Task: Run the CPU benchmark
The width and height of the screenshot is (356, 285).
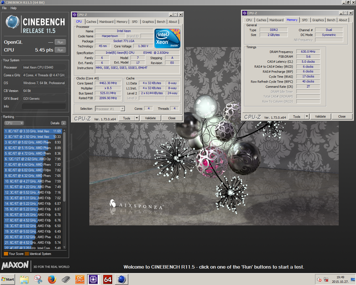Action: [x=60, y=50]
